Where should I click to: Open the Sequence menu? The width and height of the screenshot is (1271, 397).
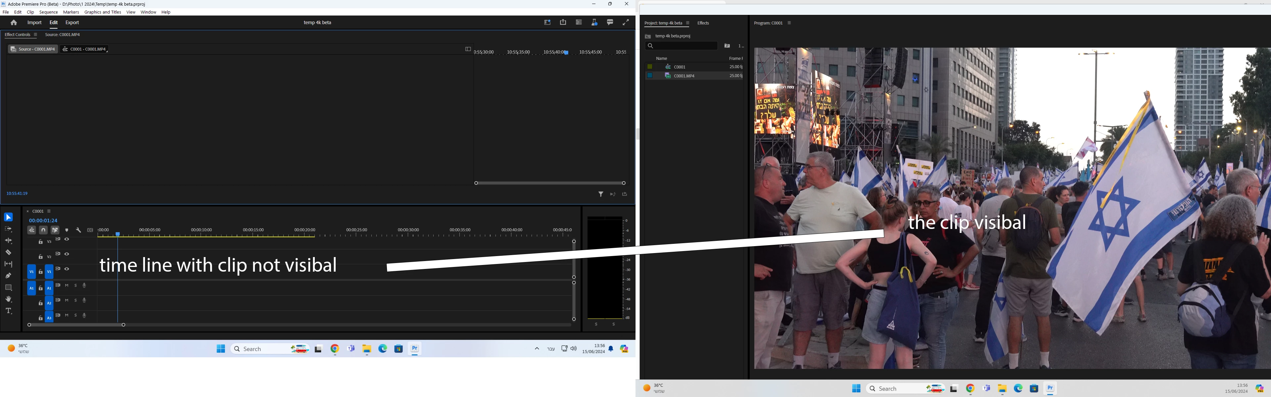click(x=48, y=12)
